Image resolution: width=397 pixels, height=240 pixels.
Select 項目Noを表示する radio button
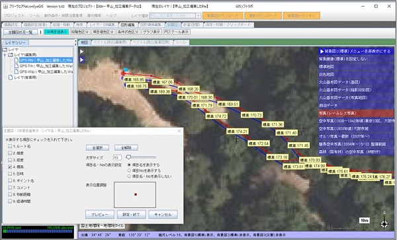click(129, 171)
